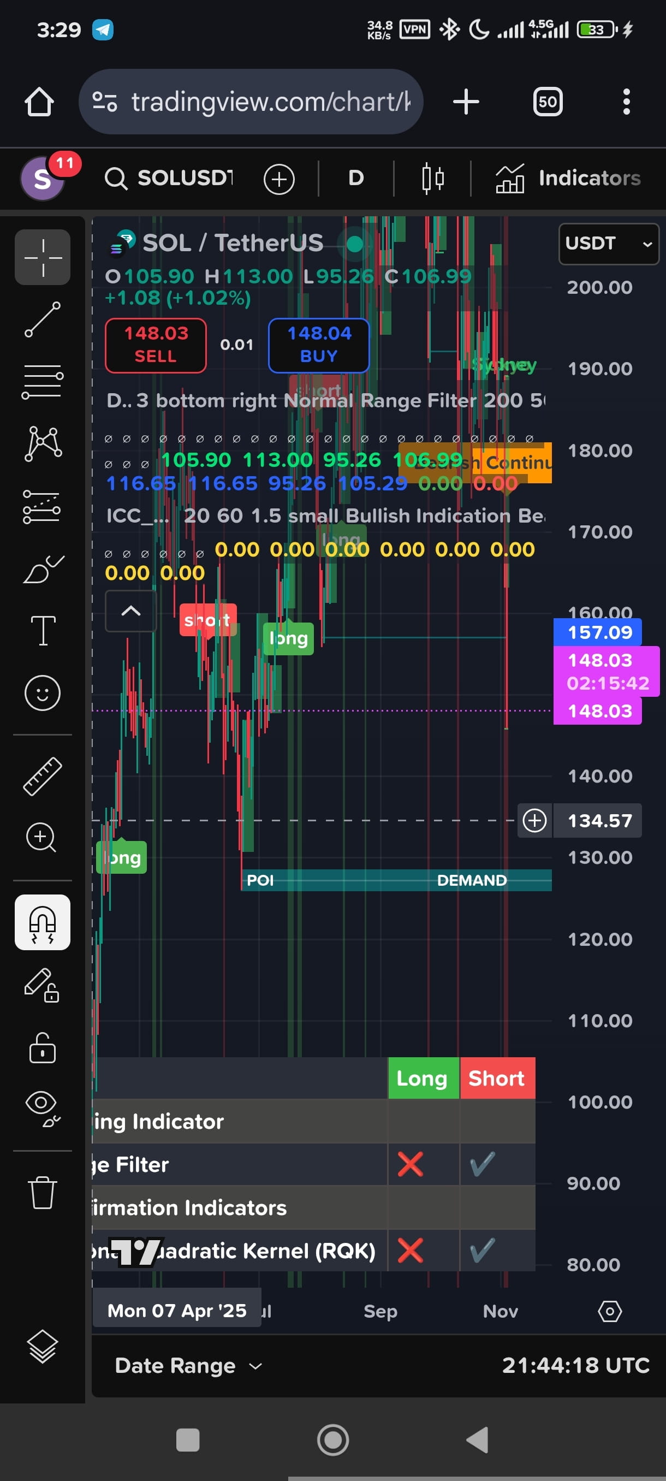Add a symbol to compare with plus icon

[x=280, y=179]
